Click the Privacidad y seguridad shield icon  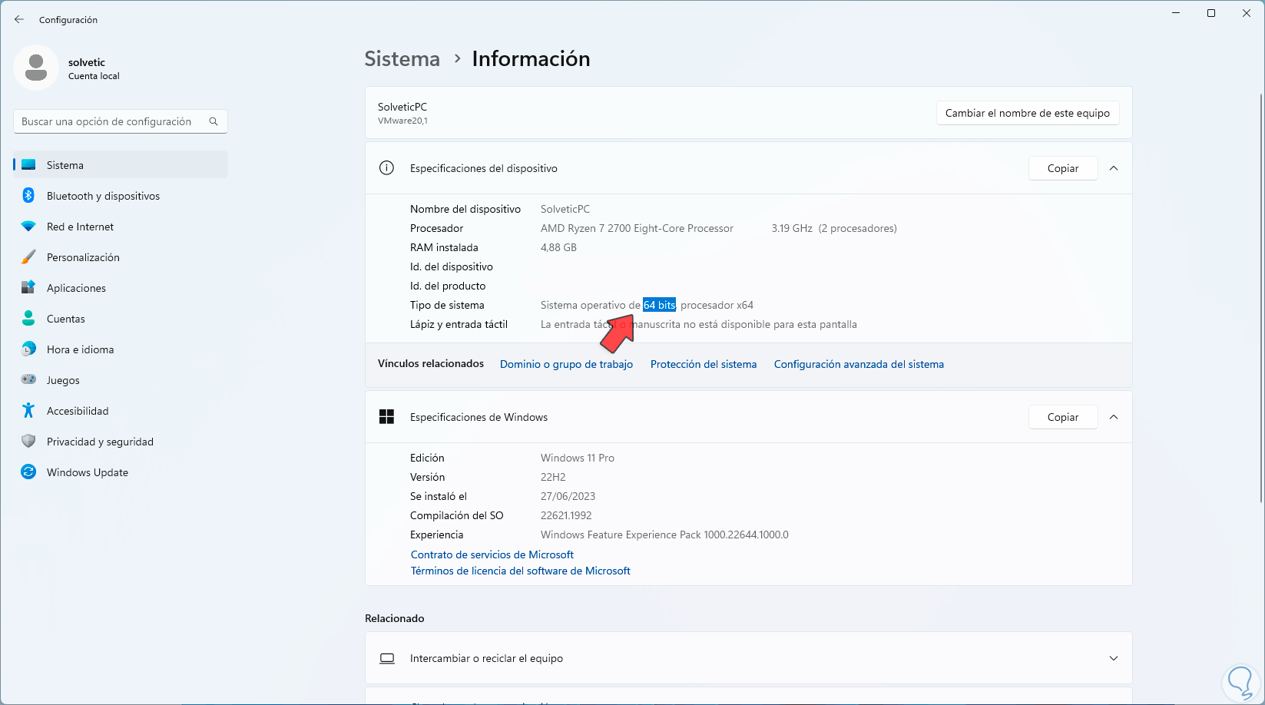[28, 442]
